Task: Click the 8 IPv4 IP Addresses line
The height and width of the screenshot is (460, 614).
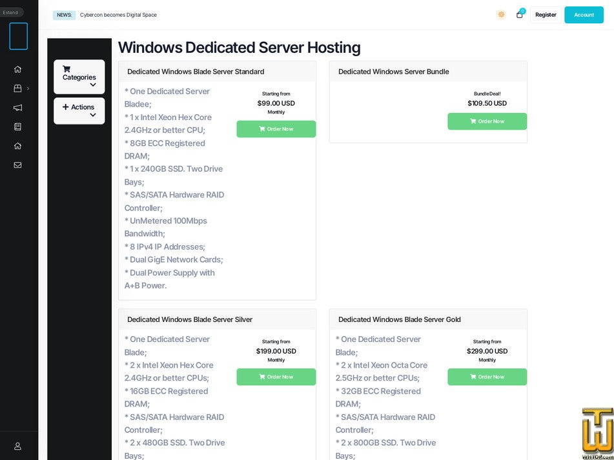Action: coord(165,247)
